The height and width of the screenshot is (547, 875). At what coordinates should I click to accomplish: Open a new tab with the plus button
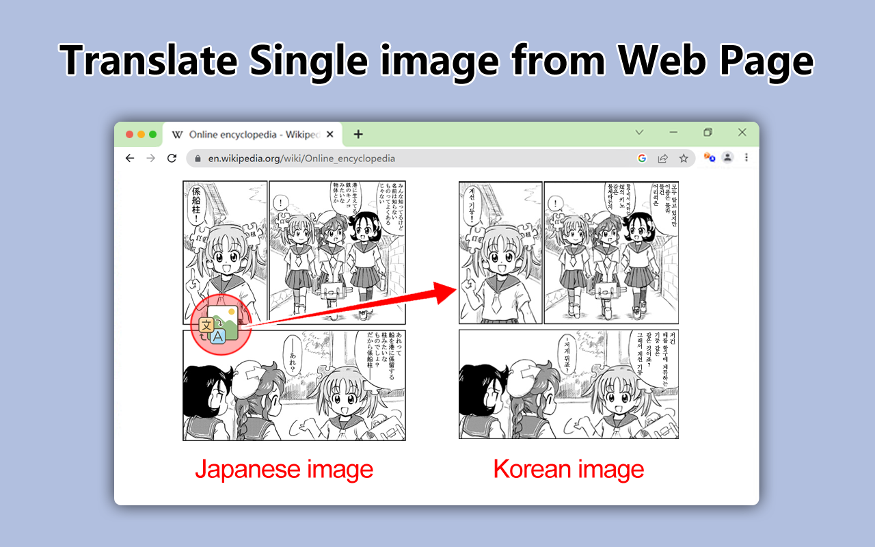click(358, 134)
